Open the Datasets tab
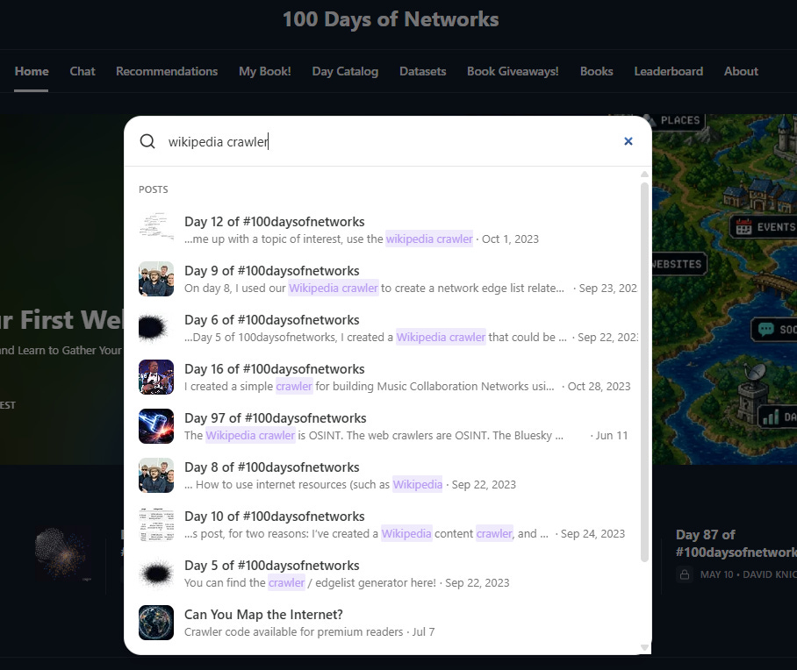This screenshot has height=670, width=797. [423, 71]
